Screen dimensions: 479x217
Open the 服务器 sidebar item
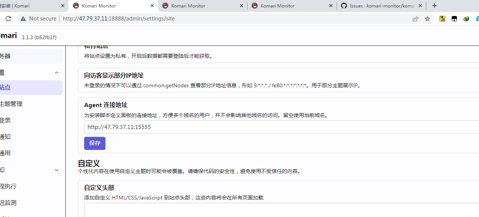click(x=31, y=56)
